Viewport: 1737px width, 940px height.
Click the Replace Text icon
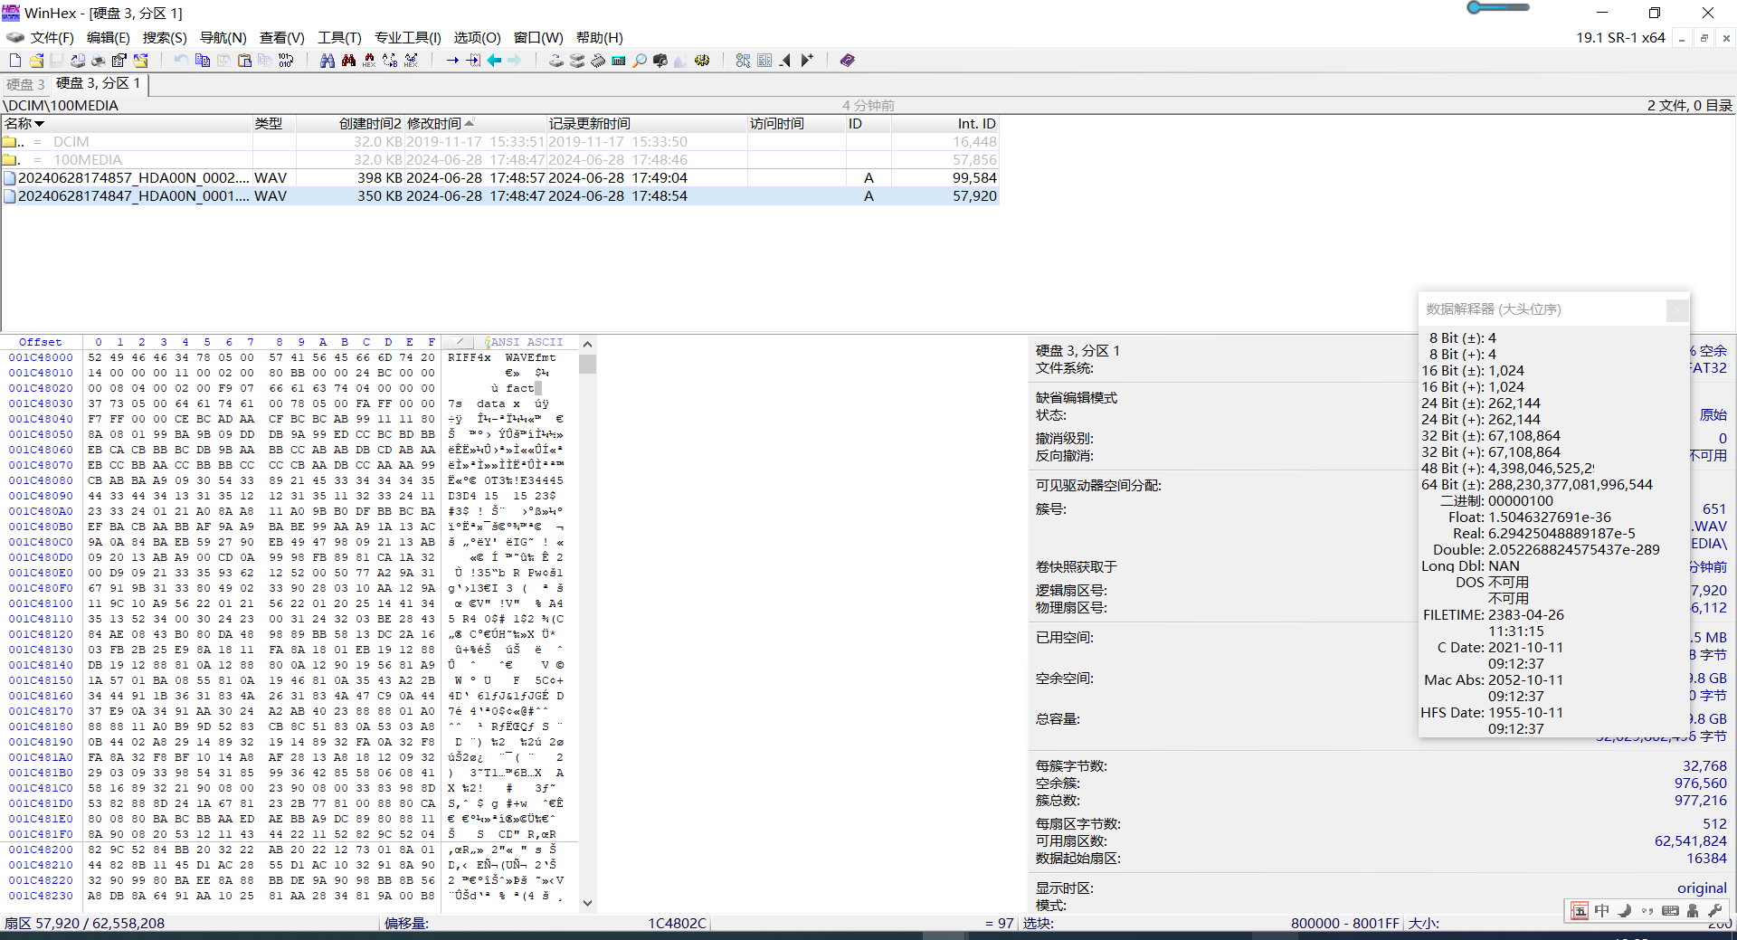coord(390,61)
